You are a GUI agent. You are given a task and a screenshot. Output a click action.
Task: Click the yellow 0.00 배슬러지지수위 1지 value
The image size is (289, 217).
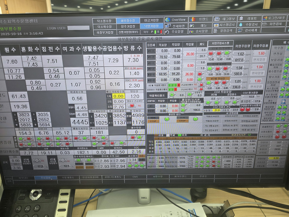point(119,96)
